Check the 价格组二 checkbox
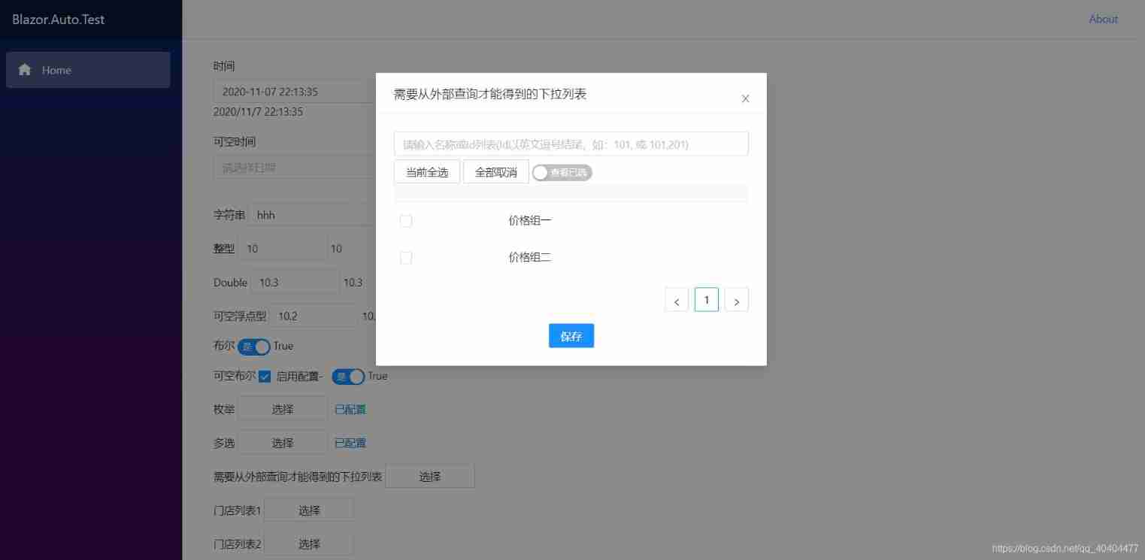The width and height of the screenshot is (1145, 560). point(406,258)
